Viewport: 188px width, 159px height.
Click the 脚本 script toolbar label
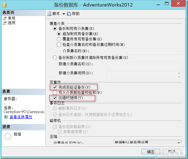pos(56,14)
